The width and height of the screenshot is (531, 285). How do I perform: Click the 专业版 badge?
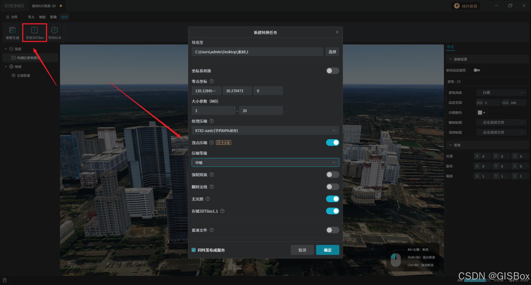tap(223, 143)
